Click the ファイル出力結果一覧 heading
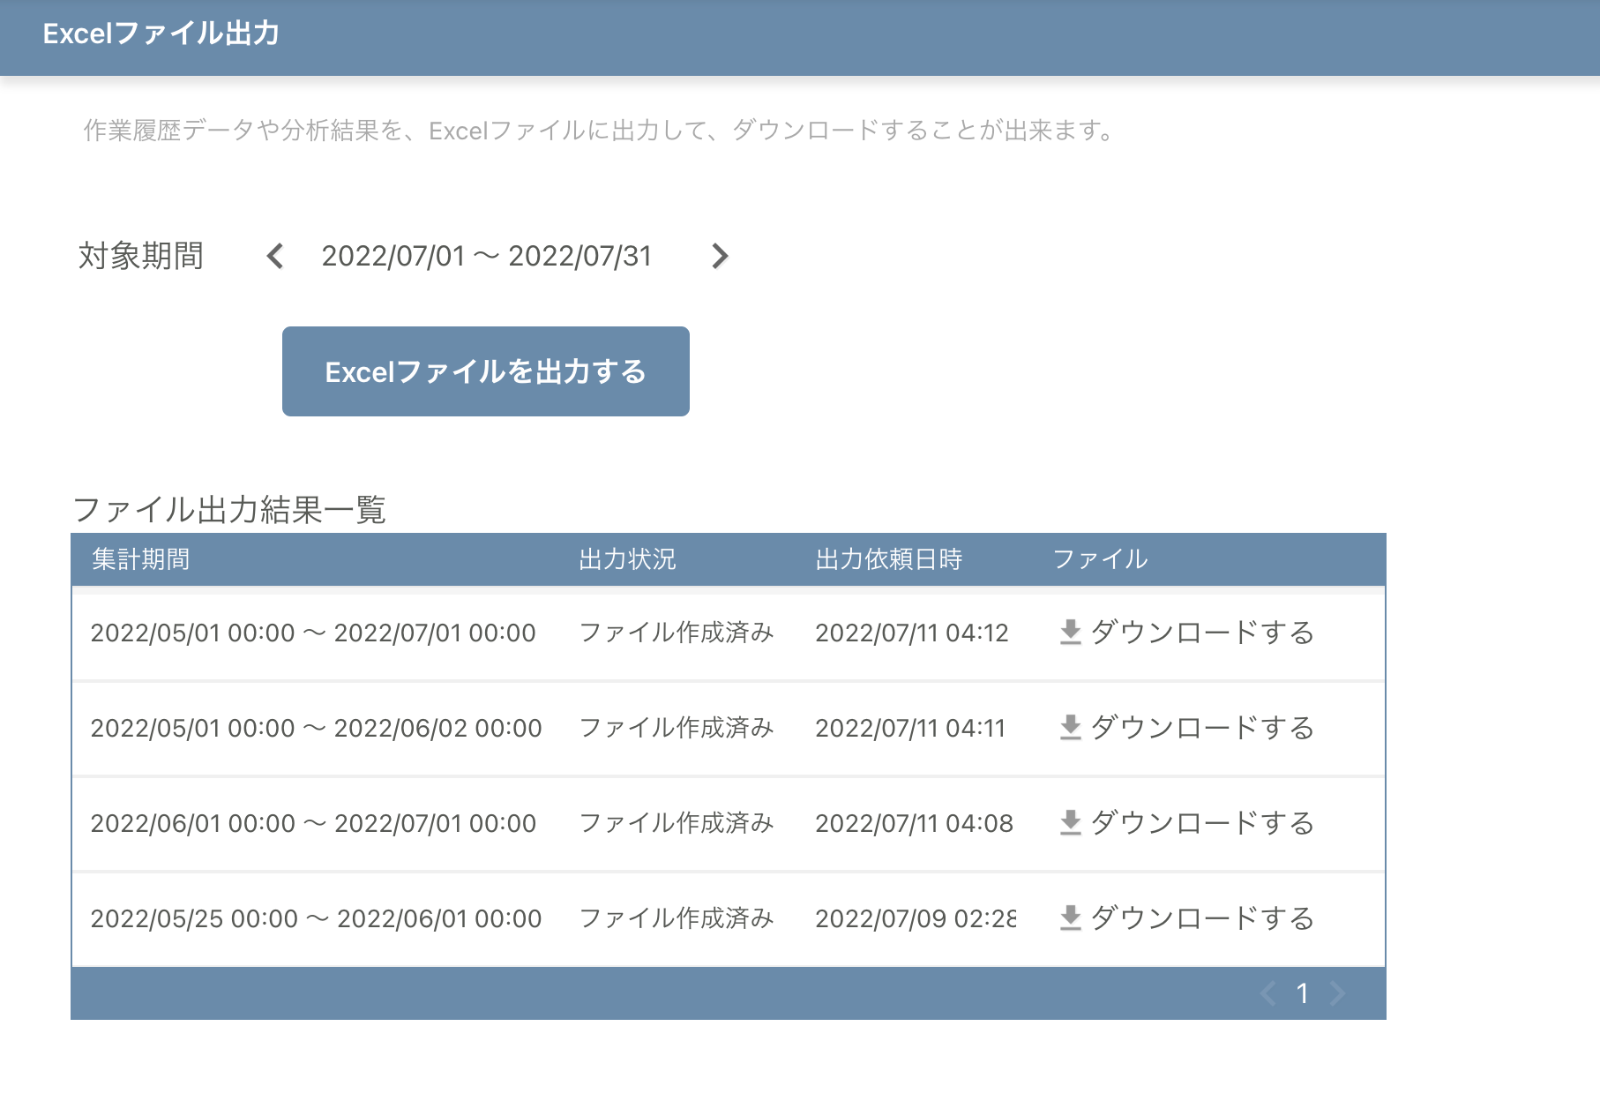This screenshot has width=1600, height=1101. (229, 510)
